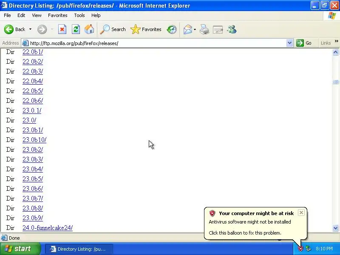
Task: Open the 23.0b5/ directory link
Action: click(33, 178)
